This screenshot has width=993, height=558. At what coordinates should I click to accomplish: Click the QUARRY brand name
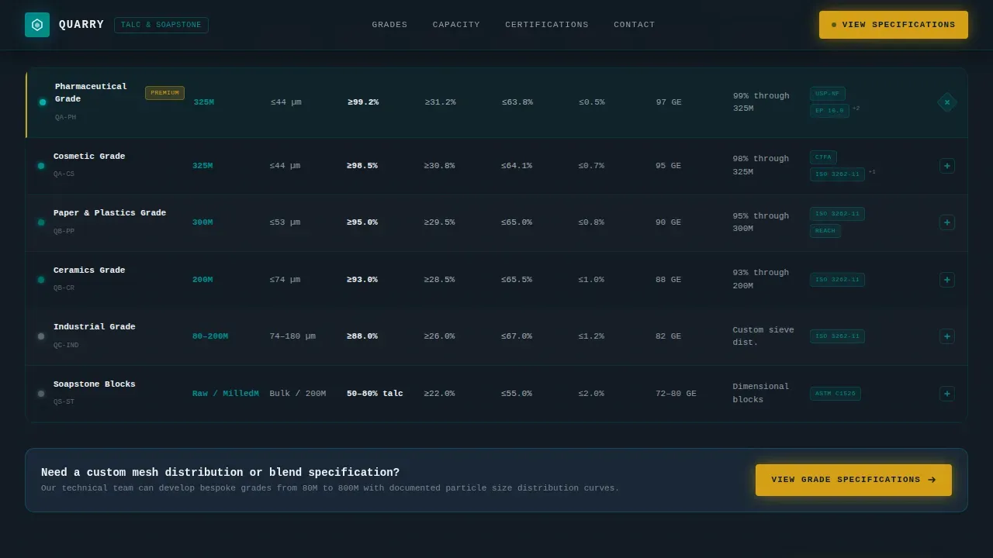click(x=81, y=25)
